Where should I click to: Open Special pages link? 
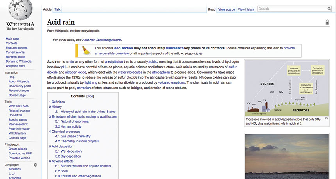click(x=18, y=120)
